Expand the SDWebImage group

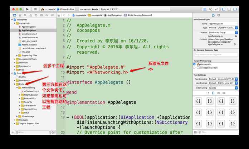pos(17,116)
